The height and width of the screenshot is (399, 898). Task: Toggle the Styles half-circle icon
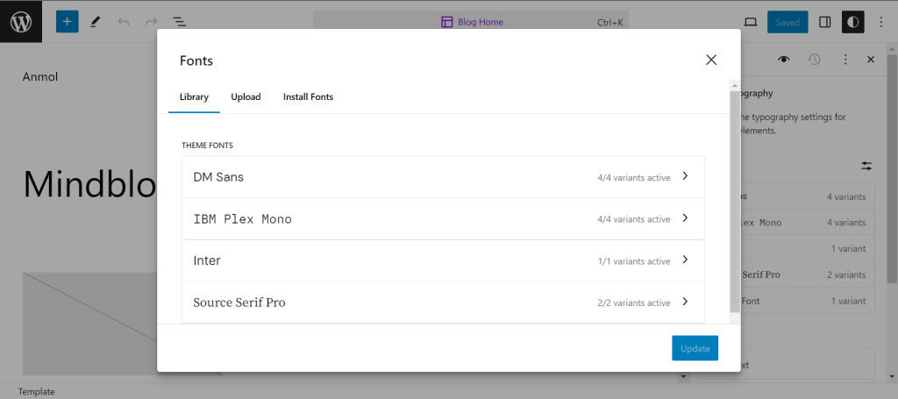852,22
